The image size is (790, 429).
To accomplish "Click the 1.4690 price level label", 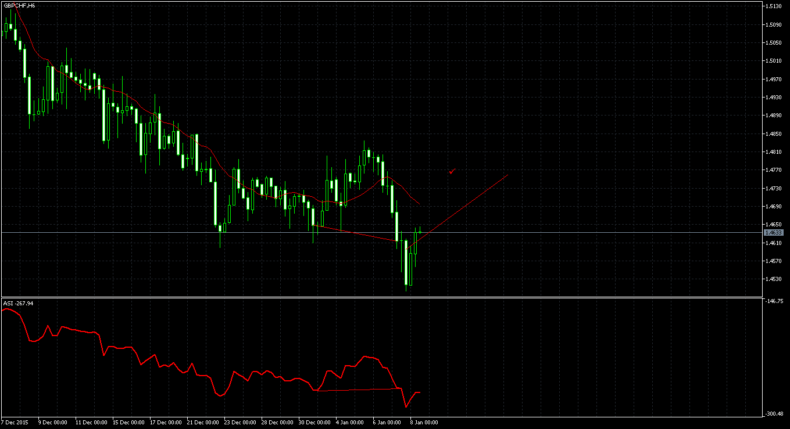I will coord(774,206).
